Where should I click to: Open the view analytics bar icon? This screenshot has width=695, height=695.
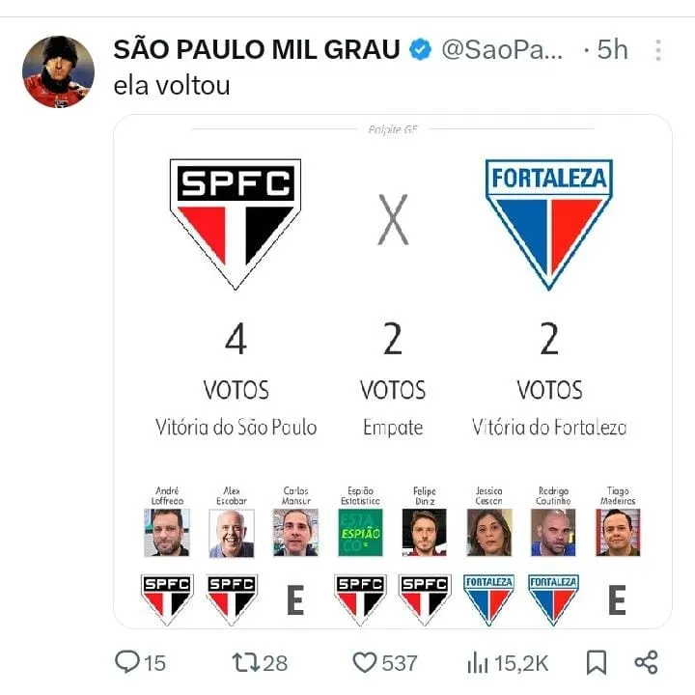pyautogui.click(x=478, y=662)
